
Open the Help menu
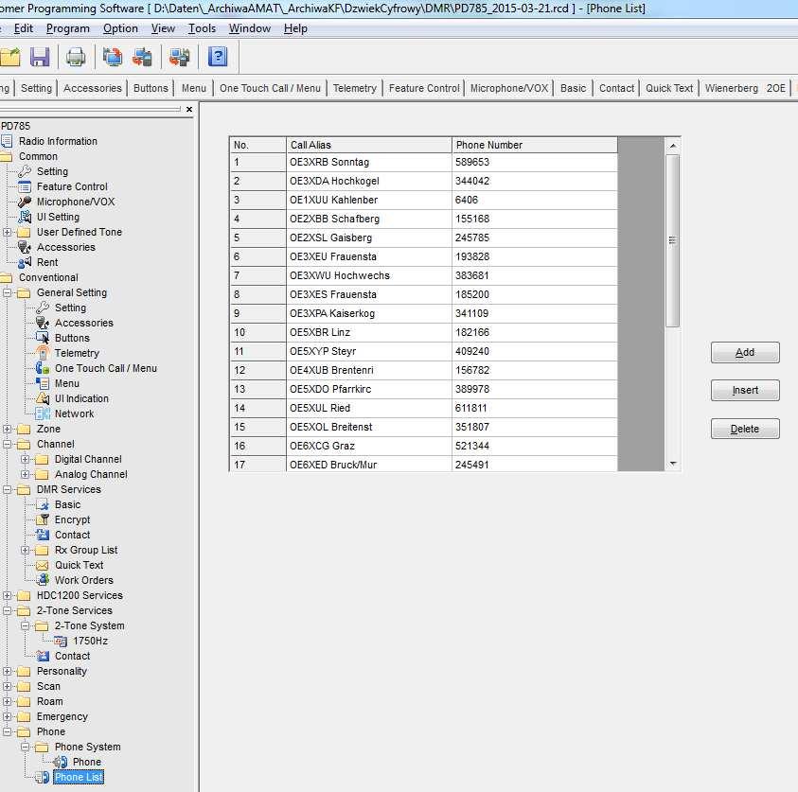tap(295, 28)
